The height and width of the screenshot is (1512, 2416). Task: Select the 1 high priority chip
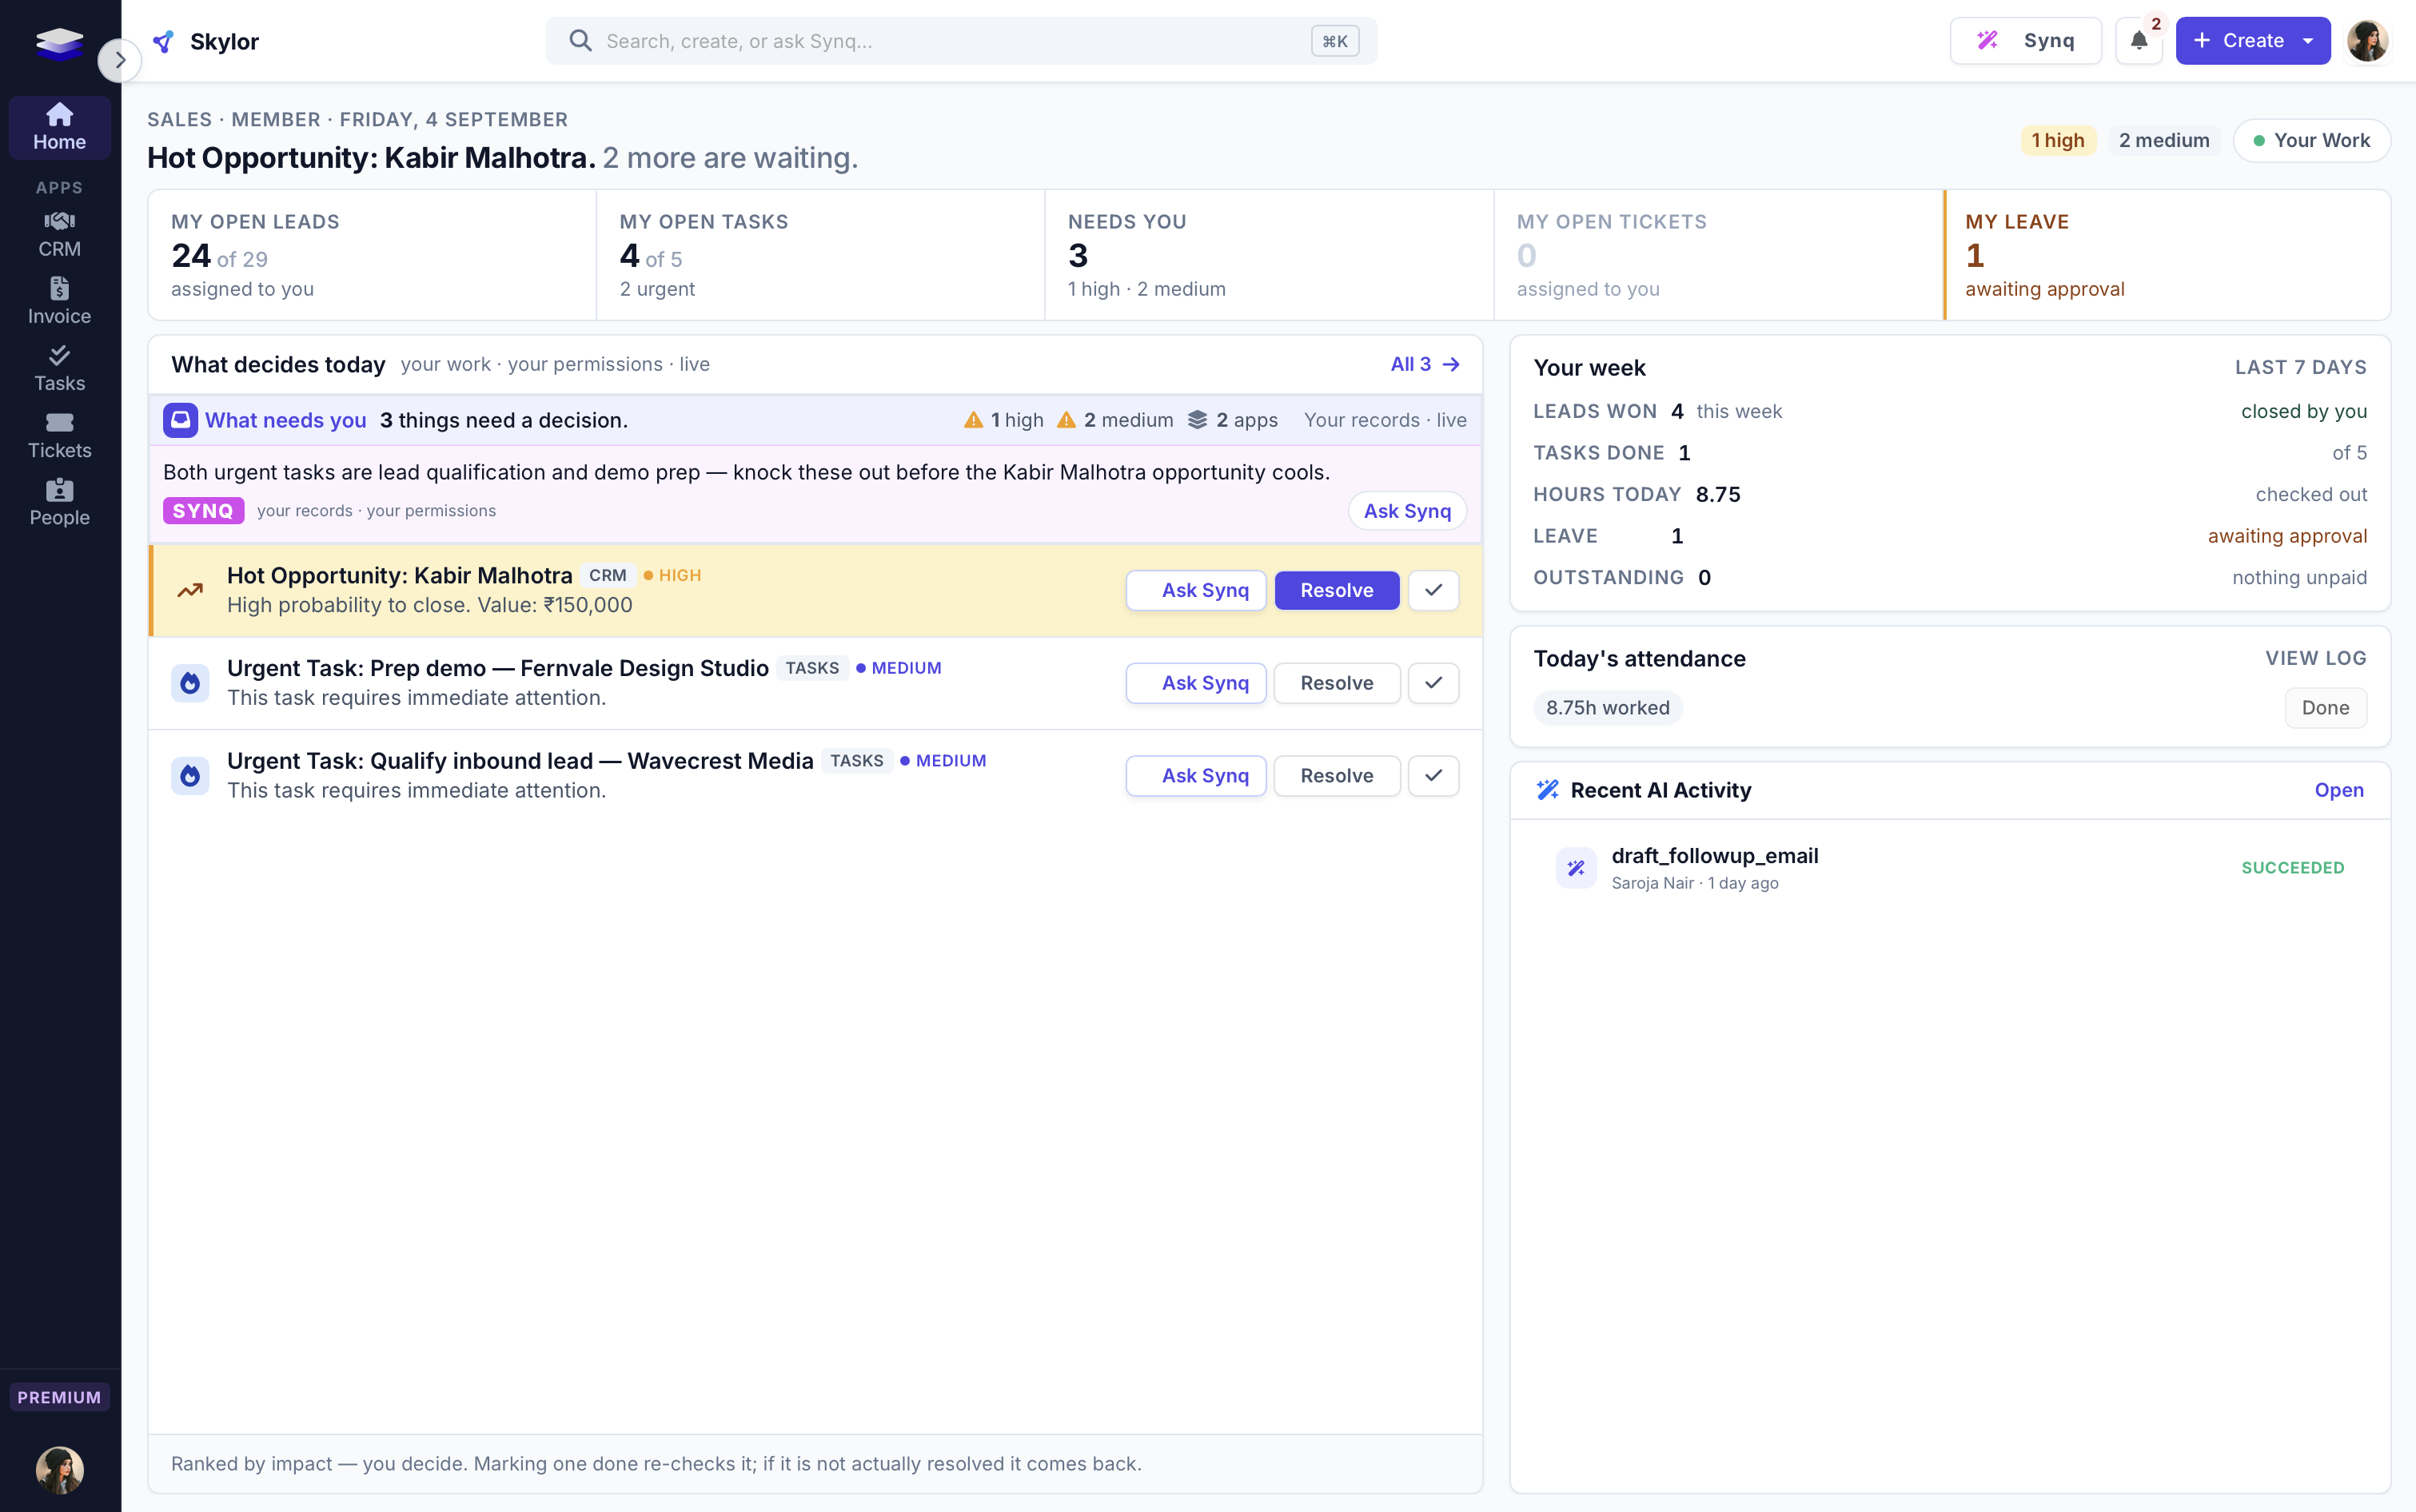pyautogui.click(x=2058, y=140)
